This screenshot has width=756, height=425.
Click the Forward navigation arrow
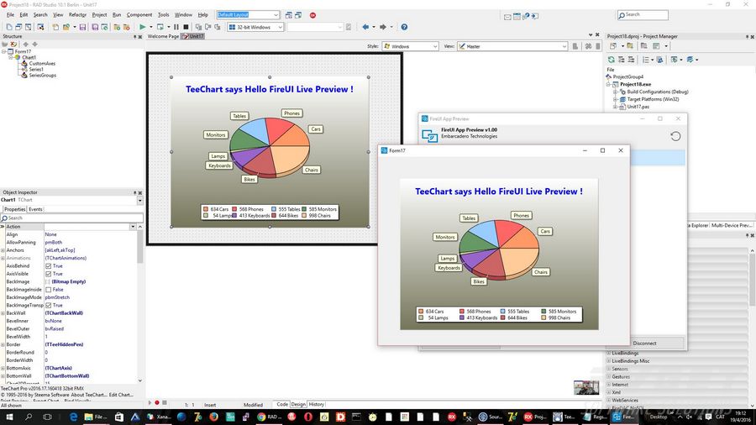coord(383,27)
